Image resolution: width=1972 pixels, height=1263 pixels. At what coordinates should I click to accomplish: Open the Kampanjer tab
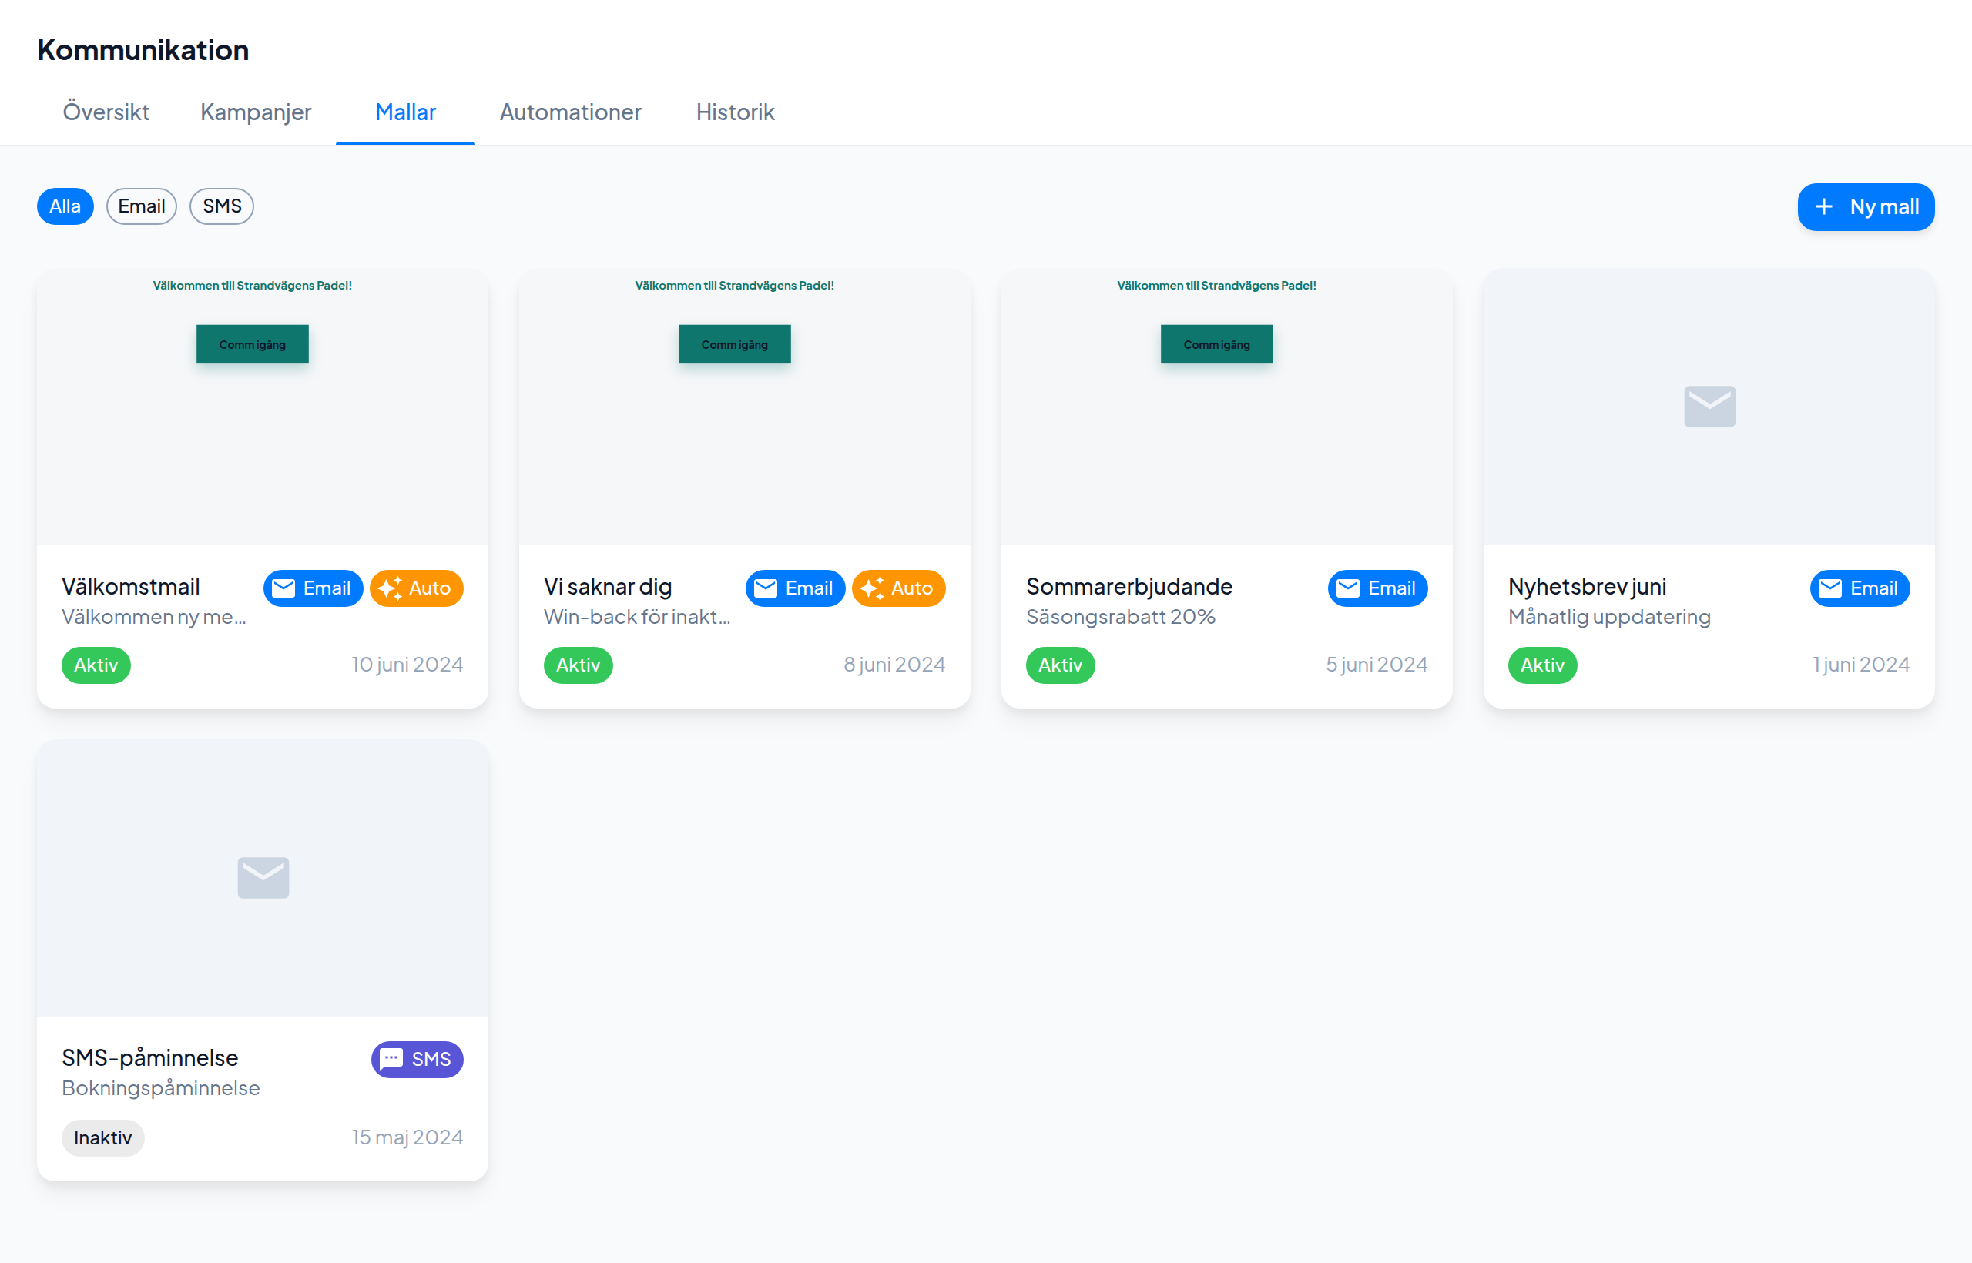coord(255,112)
